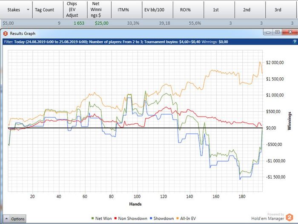Expand the Options panel button

click(14, 218)
